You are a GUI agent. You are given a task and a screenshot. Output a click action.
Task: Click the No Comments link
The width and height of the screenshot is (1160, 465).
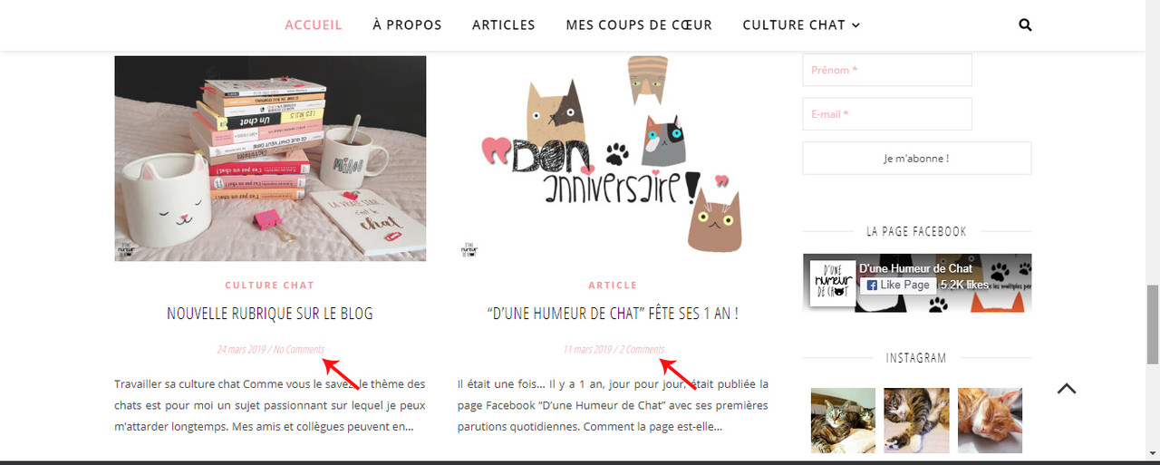298,349
